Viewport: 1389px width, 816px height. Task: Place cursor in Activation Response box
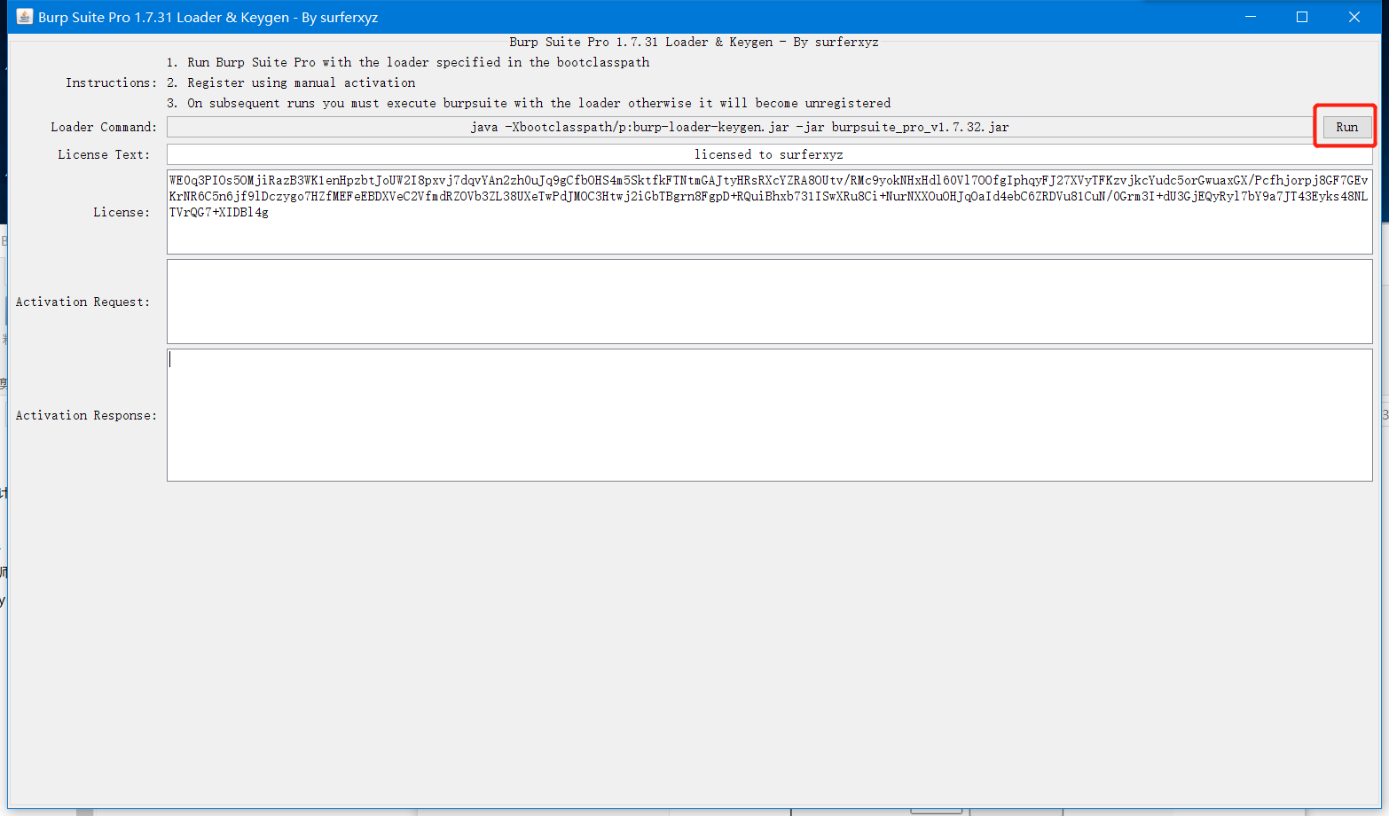click(x=769, y=415)
